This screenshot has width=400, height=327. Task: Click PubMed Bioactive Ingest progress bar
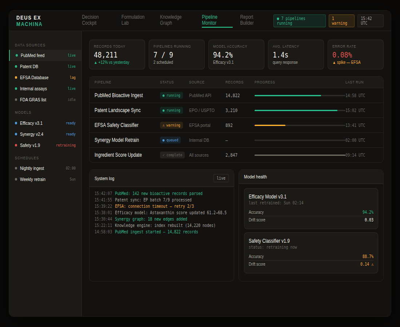click(x=300, y=96)
